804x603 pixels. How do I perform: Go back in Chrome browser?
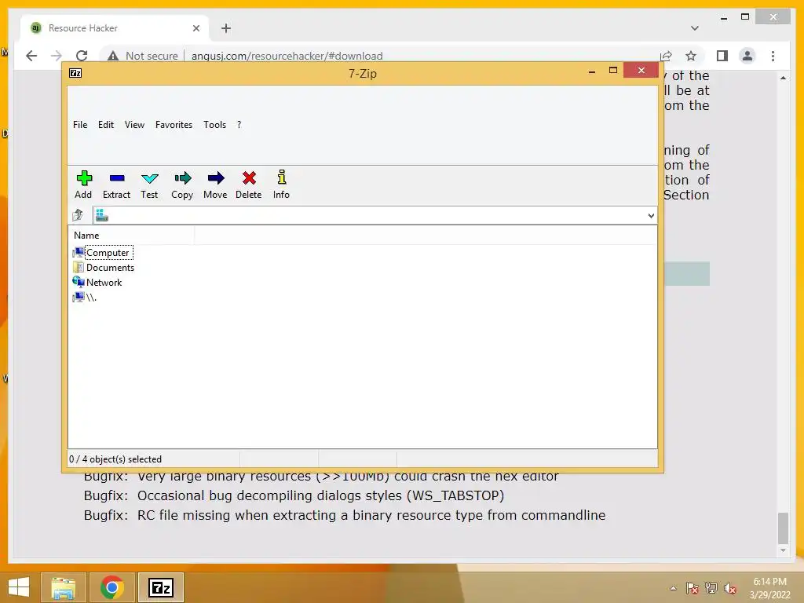tap(31, 56)
